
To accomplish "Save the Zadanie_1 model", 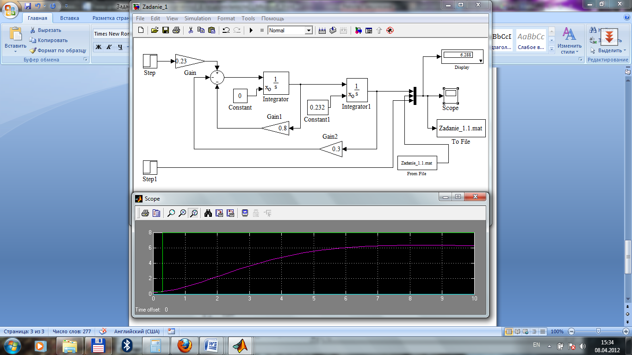I will [165, 31].
